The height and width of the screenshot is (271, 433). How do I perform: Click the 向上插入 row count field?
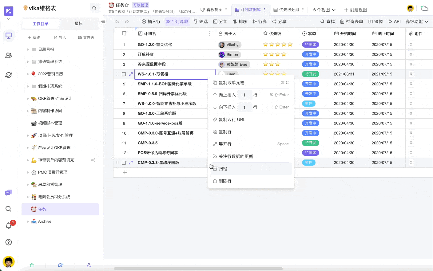click(244, 95)
